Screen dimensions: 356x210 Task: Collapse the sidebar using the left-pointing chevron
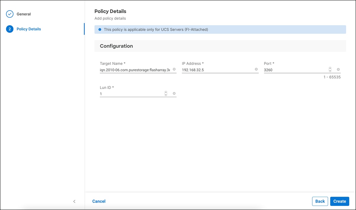[74, 201]
